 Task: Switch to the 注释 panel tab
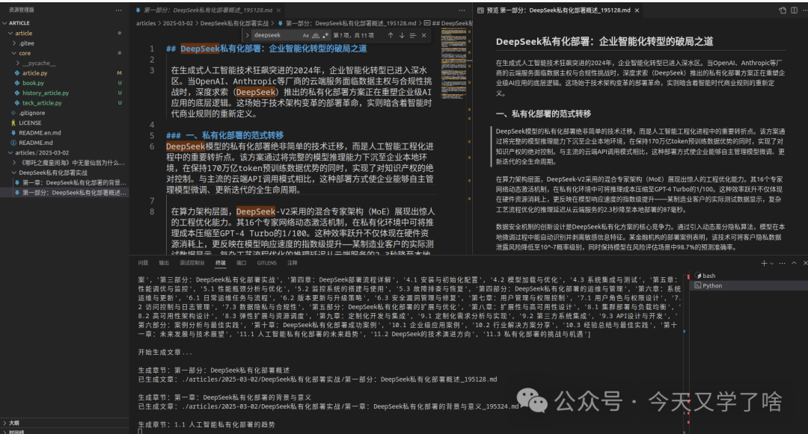pos(293,263)
